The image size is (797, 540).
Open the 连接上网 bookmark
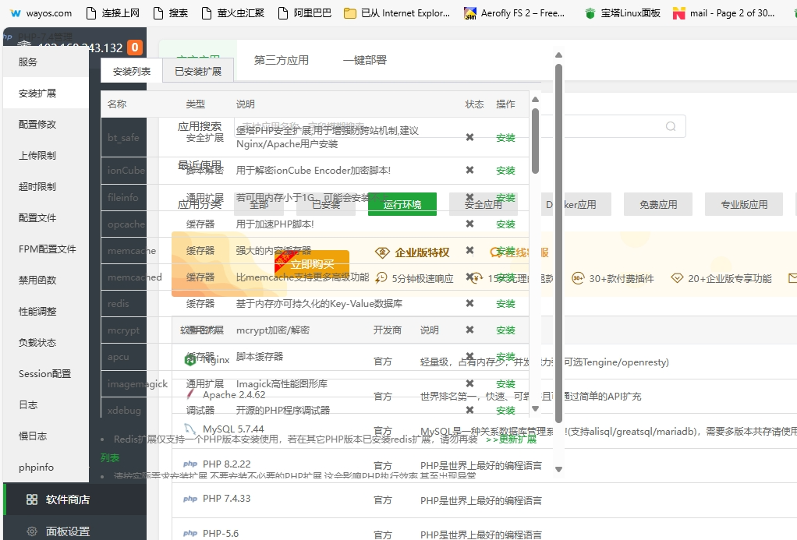coord(112,13)
